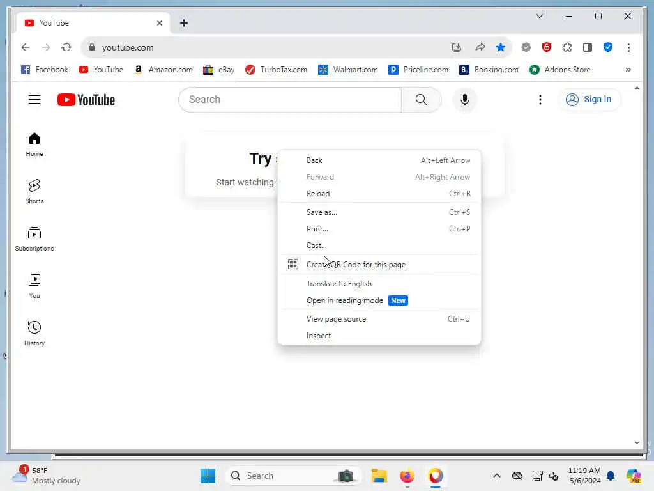Choose Back from the context menu

tap(379, 160)
